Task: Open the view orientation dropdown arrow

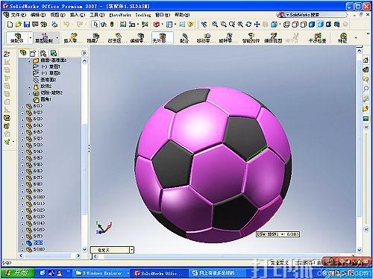Action: click(280, 25)
